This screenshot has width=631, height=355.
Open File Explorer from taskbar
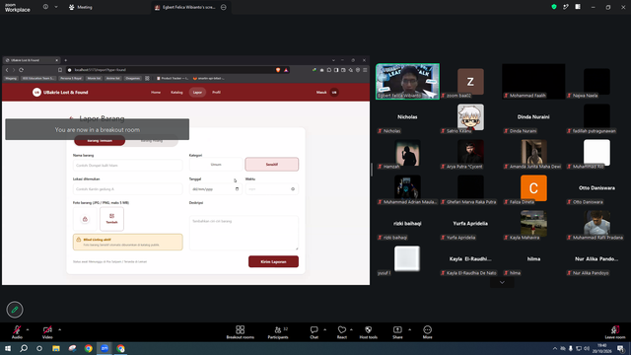tap(56, 348)
